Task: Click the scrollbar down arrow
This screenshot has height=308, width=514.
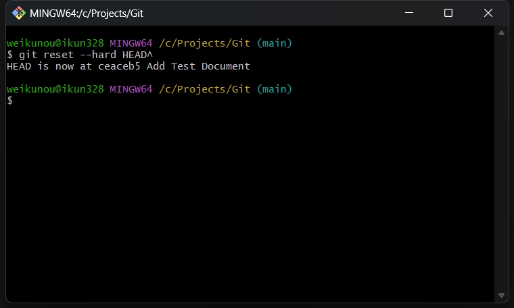Action: pyautogui.click(x=501, y=296)
